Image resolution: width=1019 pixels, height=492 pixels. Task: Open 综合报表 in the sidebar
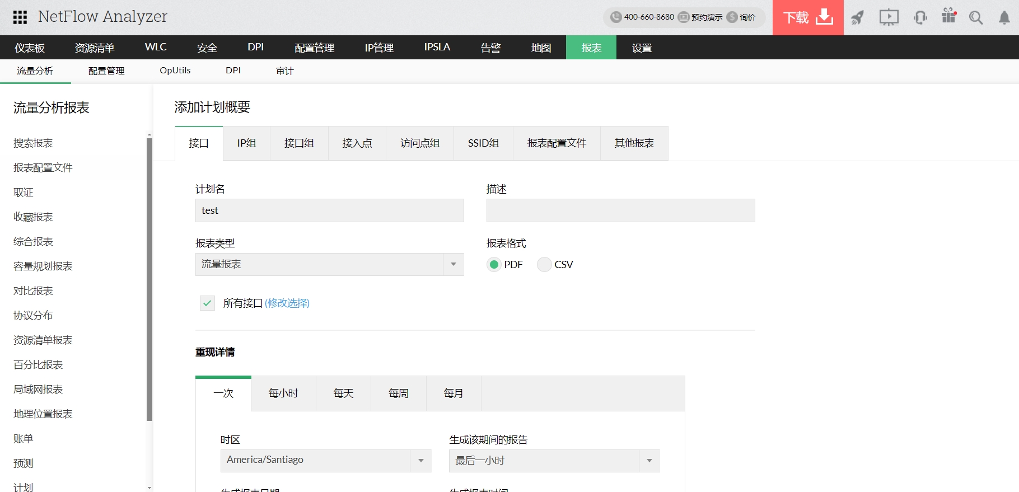[34, 242]
